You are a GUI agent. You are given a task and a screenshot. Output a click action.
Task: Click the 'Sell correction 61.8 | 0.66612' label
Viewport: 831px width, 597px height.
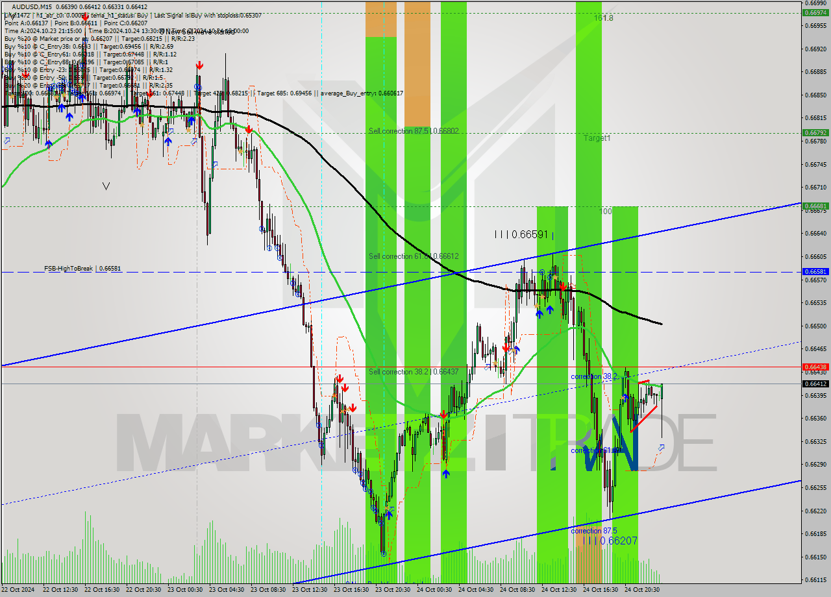tap(414, 256)
